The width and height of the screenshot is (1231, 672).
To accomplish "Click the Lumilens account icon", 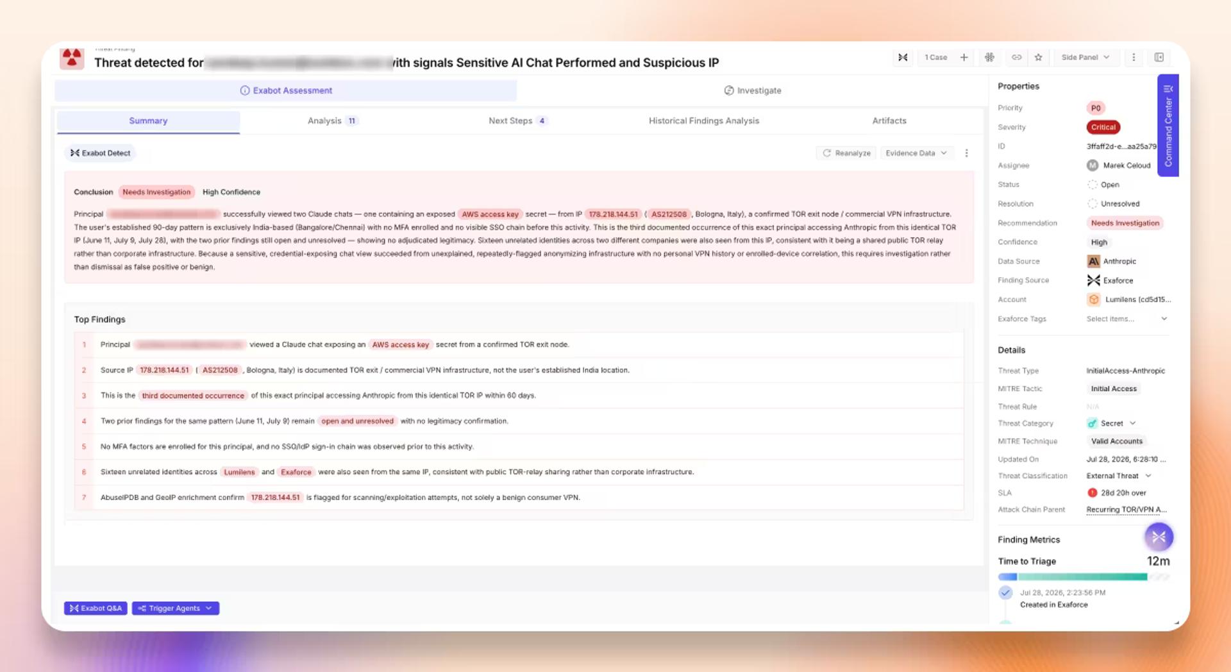I will (1093, 299).
